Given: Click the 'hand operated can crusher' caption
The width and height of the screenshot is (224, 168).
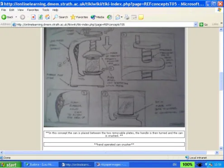Looking at the screenshot, I should 114,145.
